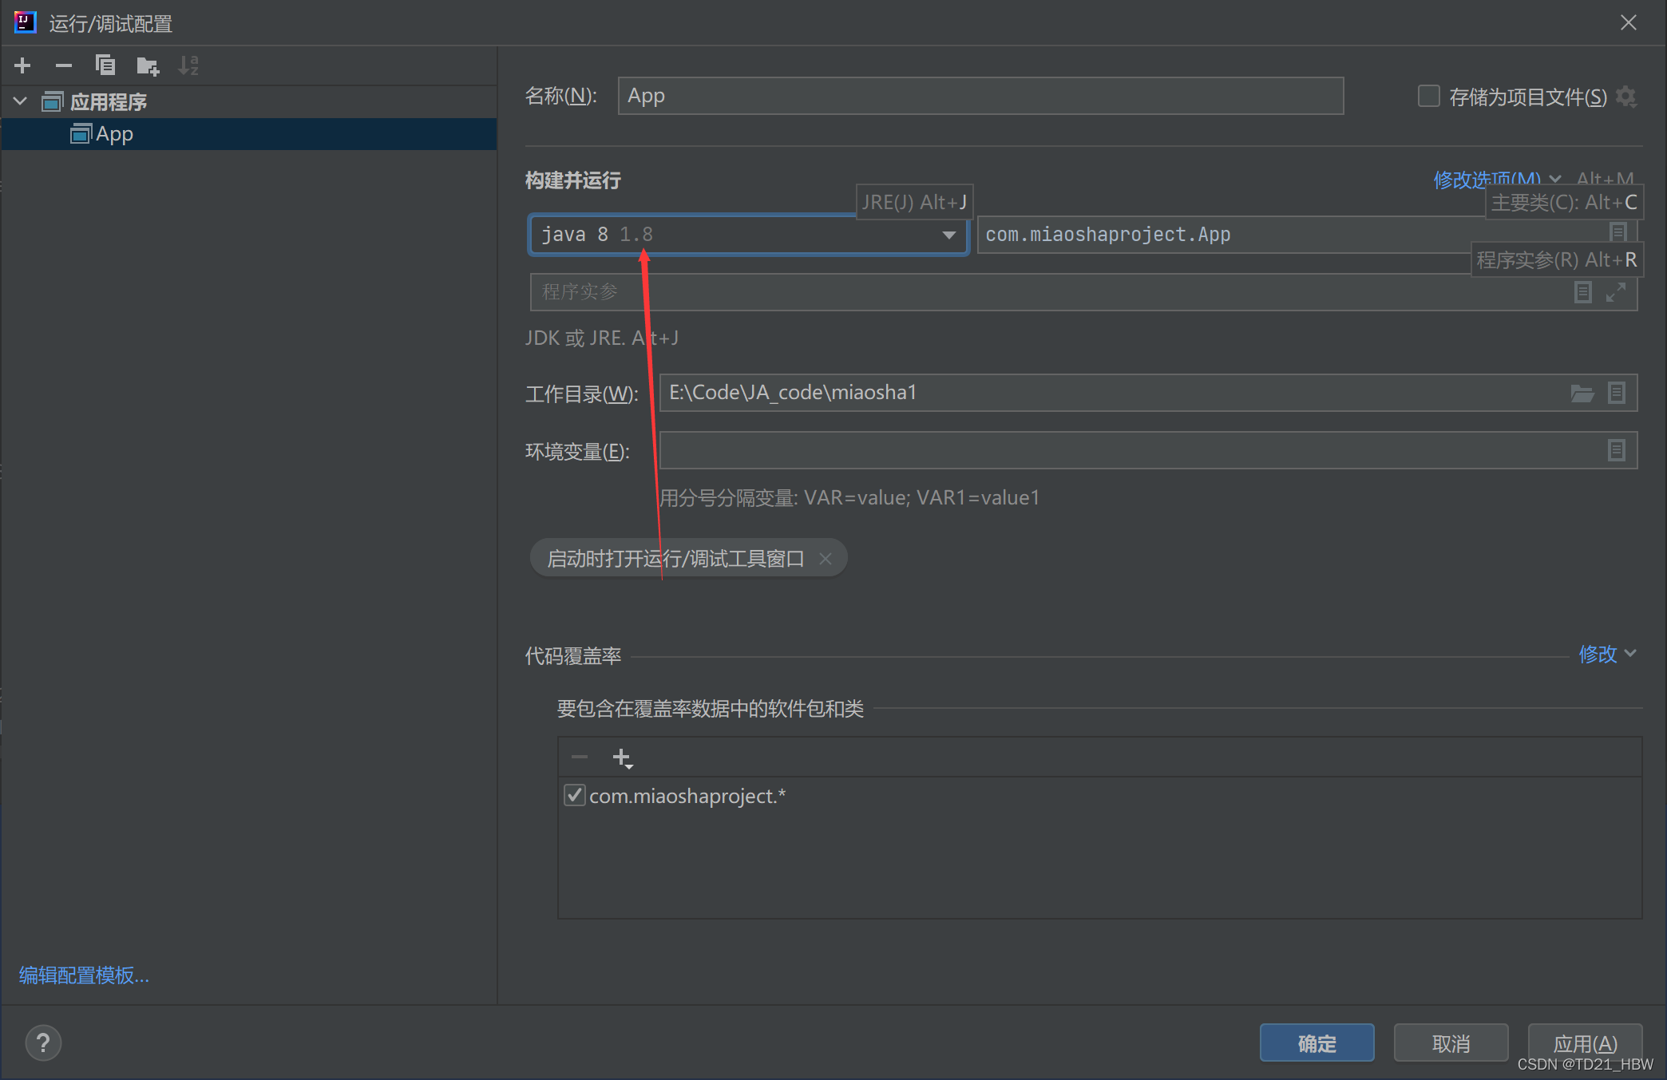1667x1080 pixels.
Task: Enable the 存储为项目文件 checkbox
Action: (1428, 97)
